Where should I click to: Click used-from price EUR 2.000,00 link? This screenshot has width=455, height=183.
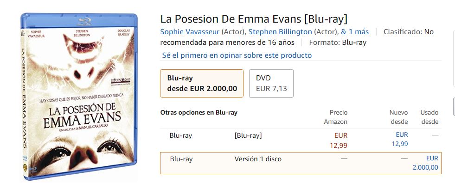coord(425,163)
